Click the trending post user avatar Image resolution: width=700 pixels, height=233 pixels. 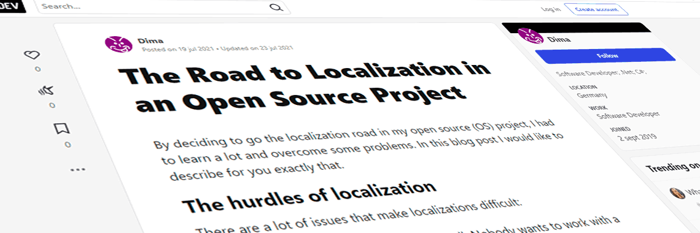coord(677,193)
